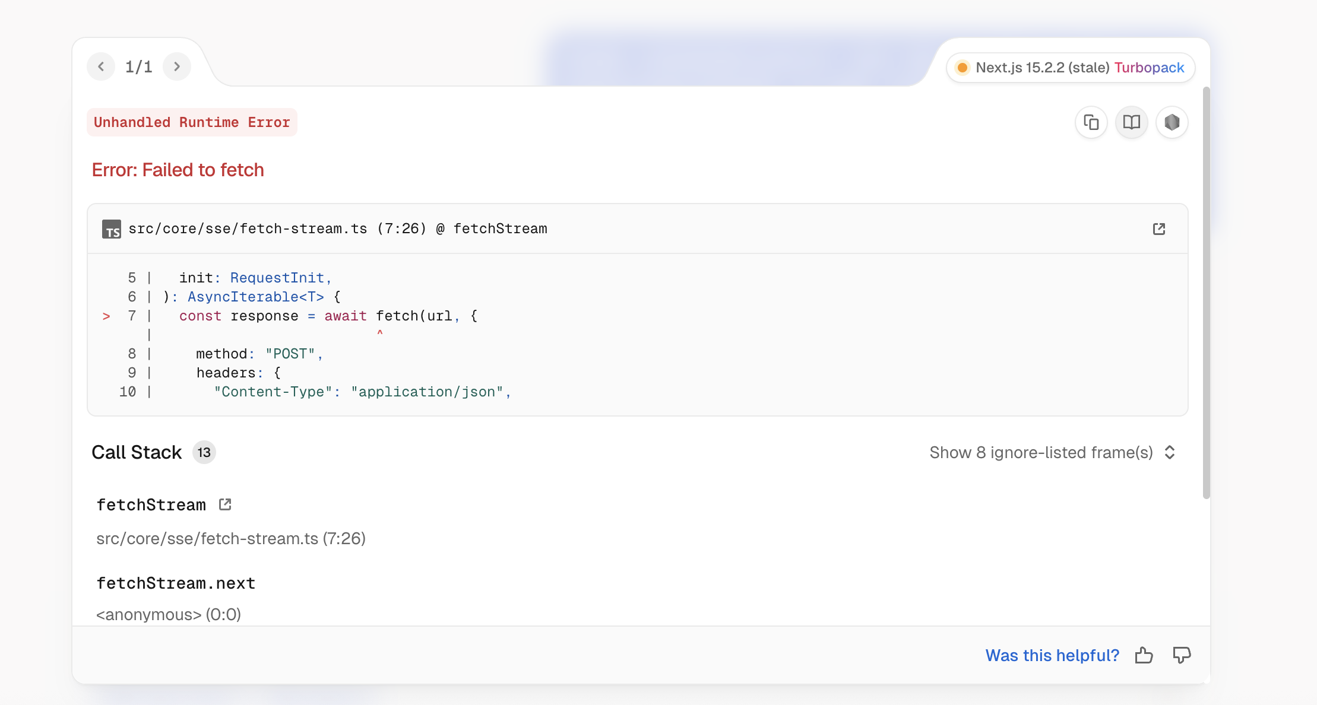Select the fetchStream.next call stack frame
The height and width of the screenshot is (705, 1317).
point(176,583)
